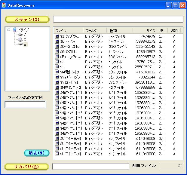The height and width of the screenshot is (175, 187).
Task: Click file icon of row sized 882265713
Action: (57, 57)
